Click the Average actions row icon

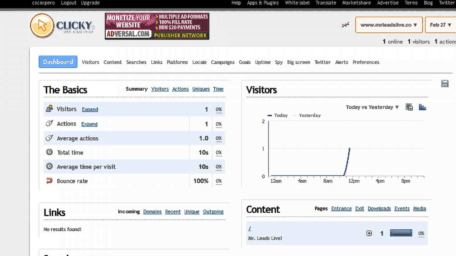pos(50,138)
